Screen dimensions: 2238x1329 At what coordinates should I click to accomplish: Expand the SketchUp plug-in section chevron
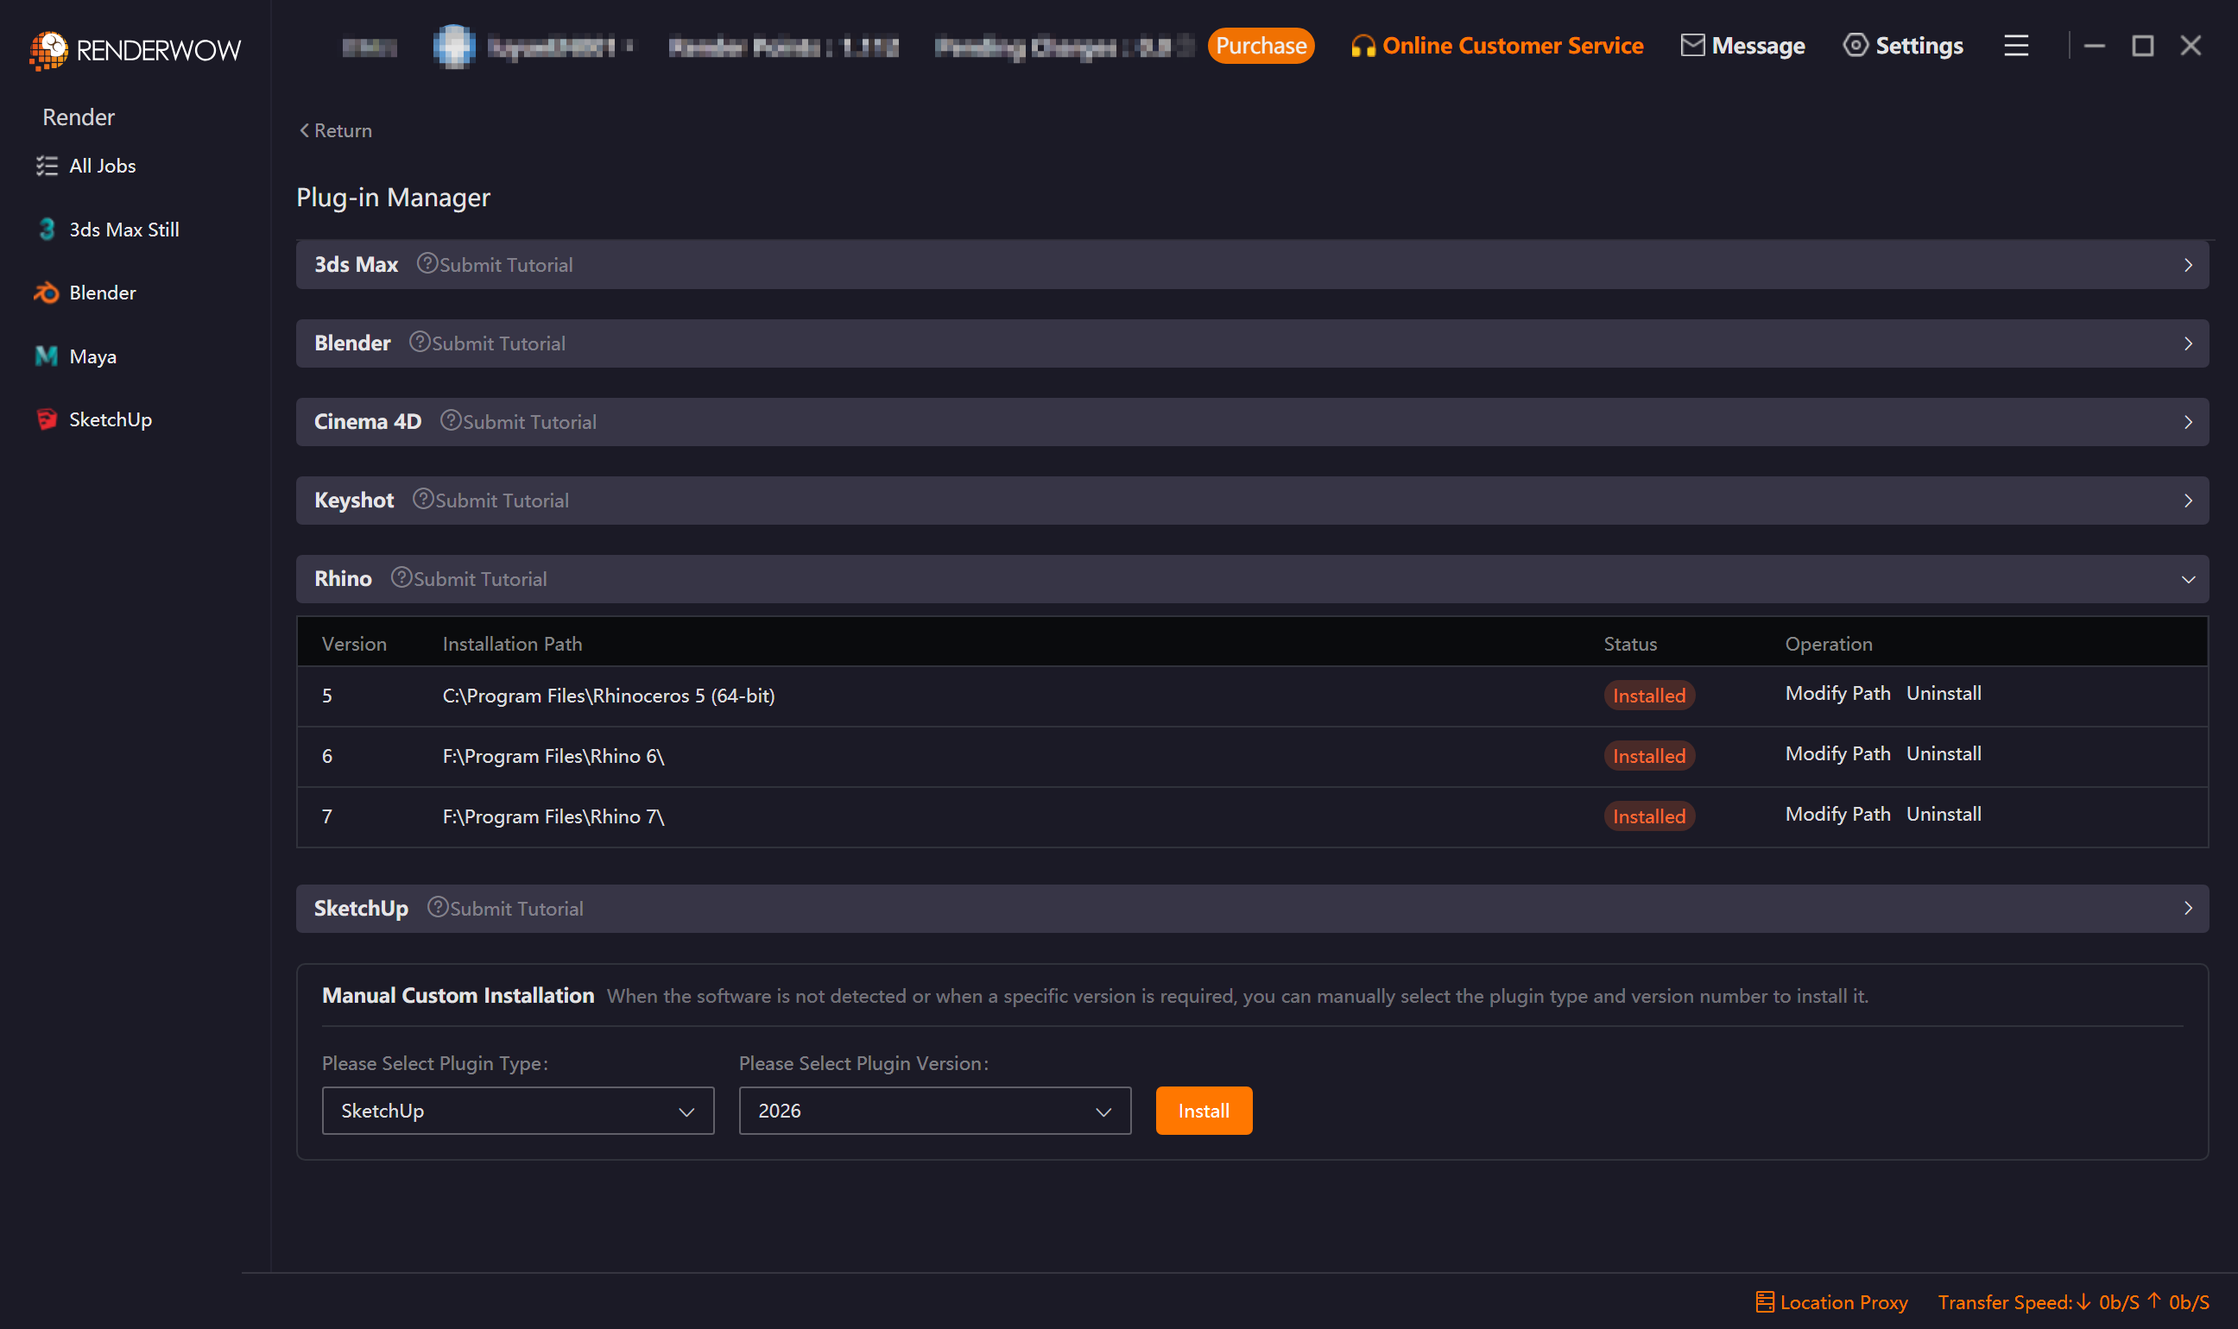pos(2188,908)
